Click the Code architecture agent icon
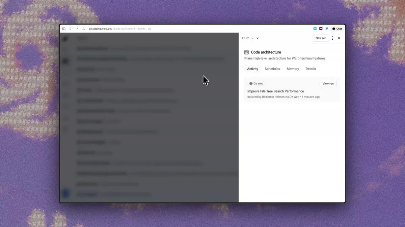The image size is (405, 227). point(247,52)
